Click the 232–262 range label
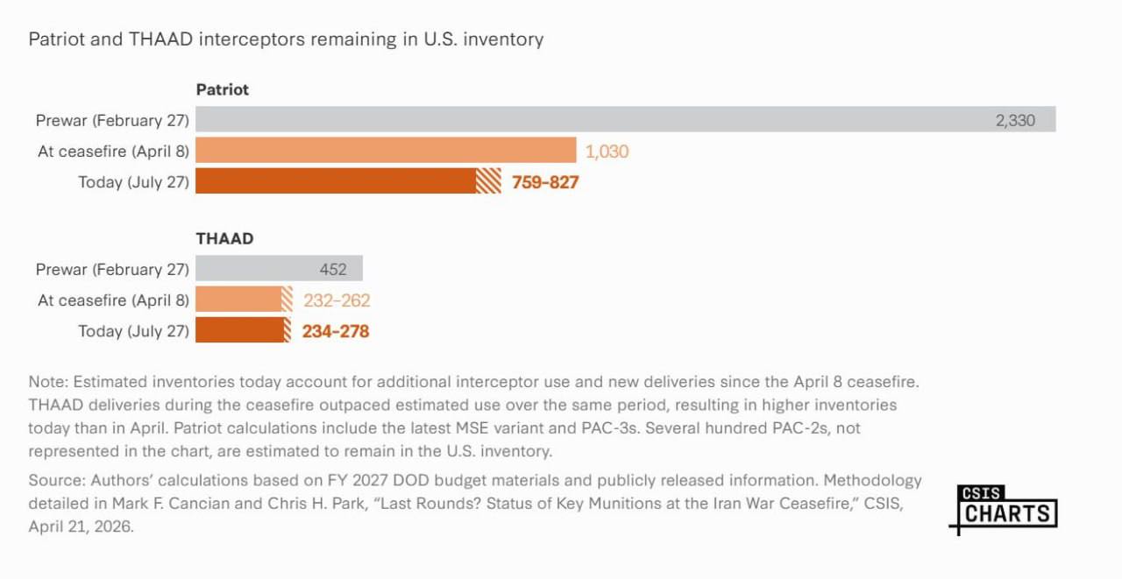This screenshot has width=1122, height=579. tap(337, 300)
